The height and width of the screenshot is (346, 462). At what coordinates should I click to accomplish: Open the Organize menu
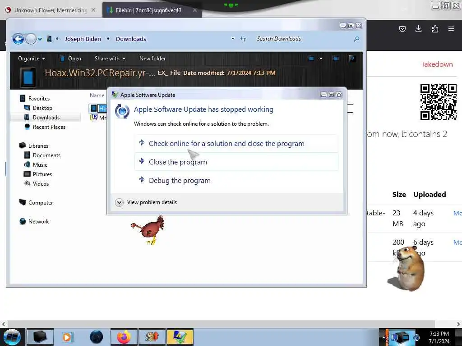pos(32,58)
